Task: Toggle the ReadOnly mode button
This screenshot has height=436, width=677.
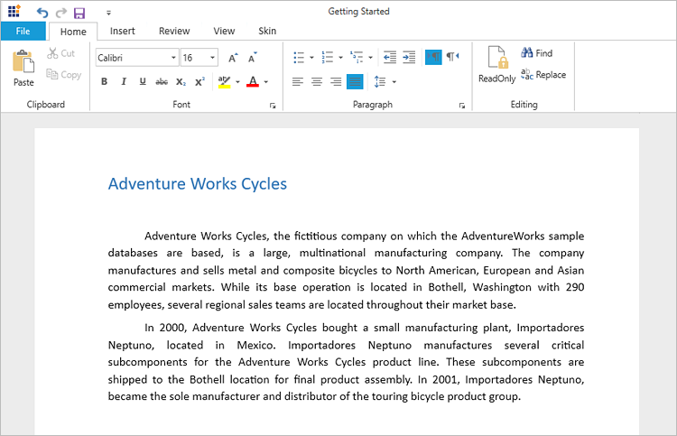Action: click(x=497, y=66)
